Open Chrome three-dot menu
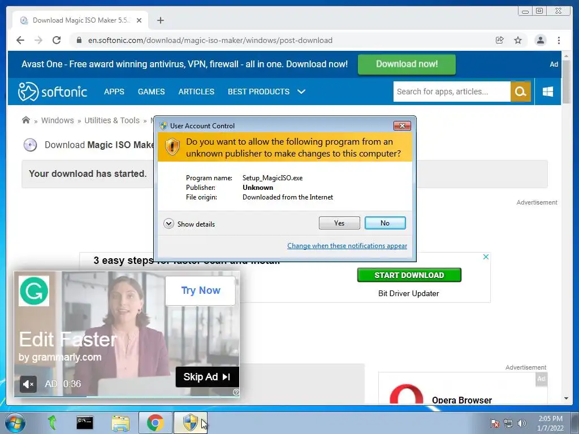The width and height of the screenshot is (579, 434). 559,40
